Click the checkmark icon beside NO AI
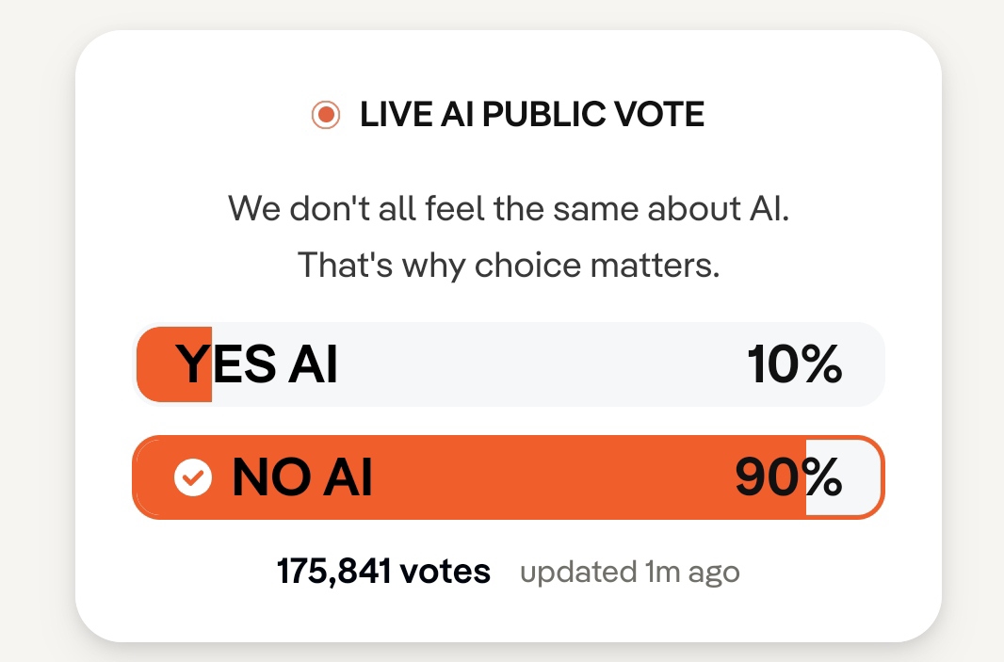 193,477
